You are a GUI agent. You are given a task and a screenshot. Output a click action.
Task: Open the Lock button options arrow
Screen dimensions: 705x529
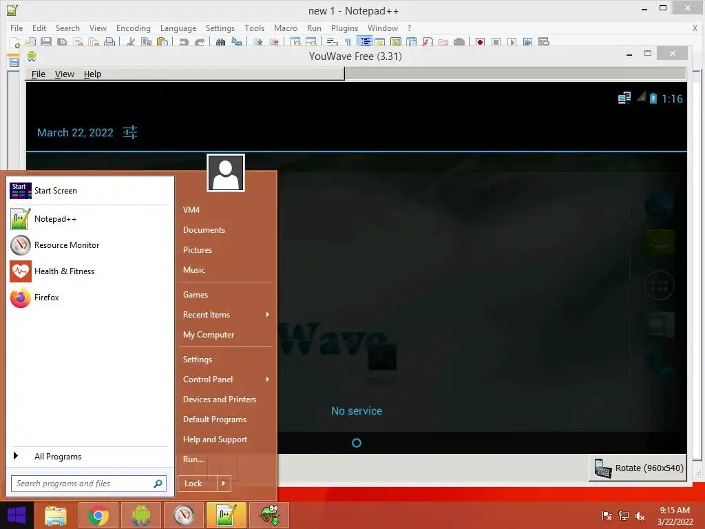coord(224,484)
